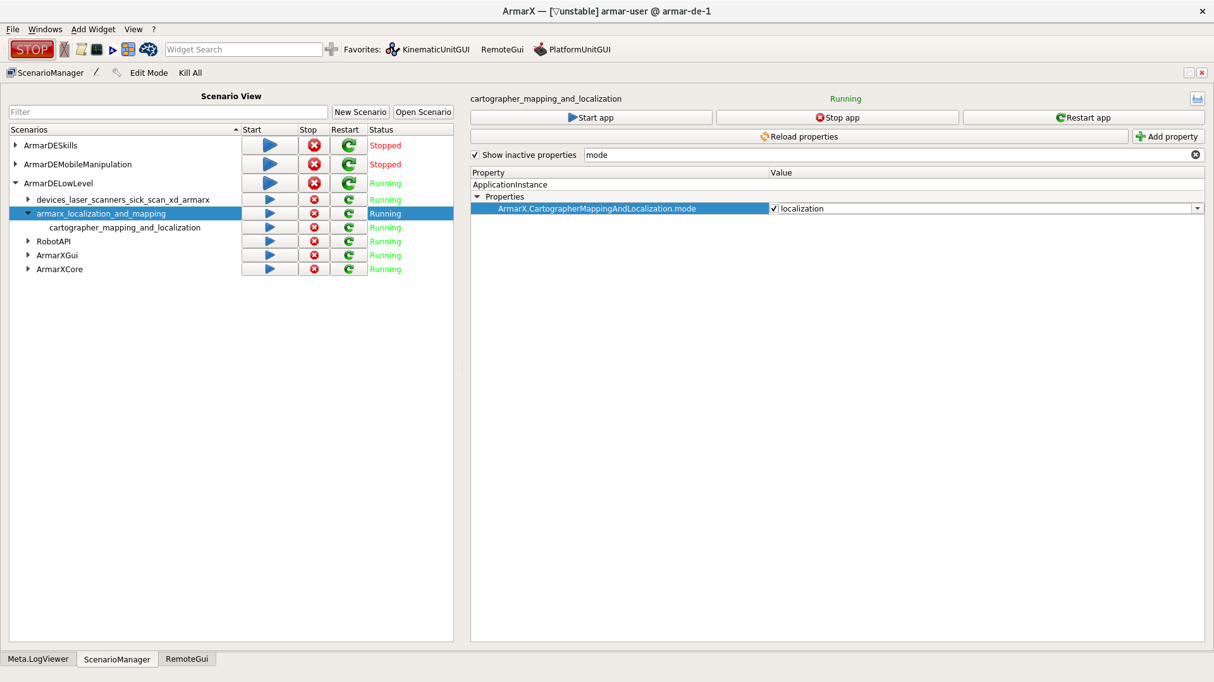This screenshot has width=1214, height=682.
Task: Toggle Show inactive properties checkbox
Action: tap(475, 155)
